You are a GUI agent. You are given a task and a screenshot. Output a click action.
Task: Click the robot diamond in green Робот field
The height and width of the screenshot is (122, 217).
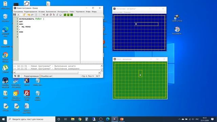[140, 75]
